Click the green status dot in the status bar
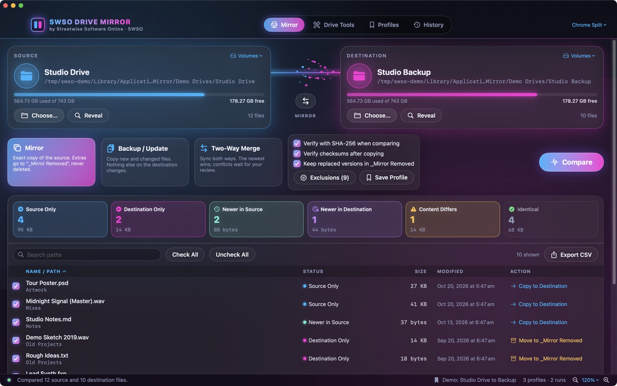Image resolution: width=617 pixels, height=386 pixels. pyautogui.click(x=9, y=380)
